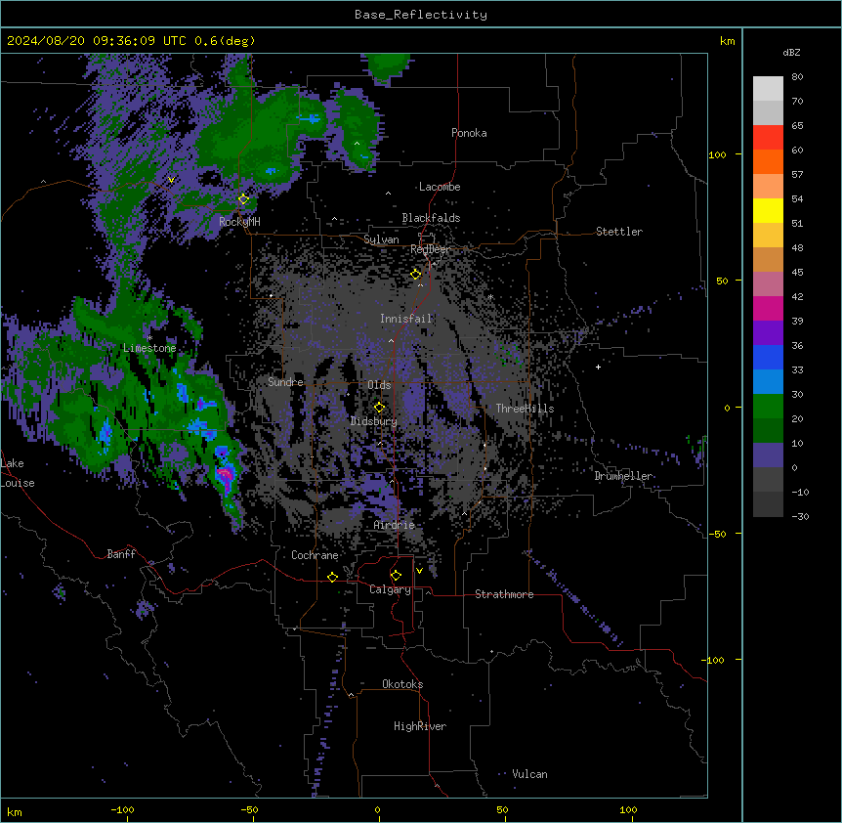Click the white cross marker west of Drumheller region
842x823 pixels.
[598, 367]
